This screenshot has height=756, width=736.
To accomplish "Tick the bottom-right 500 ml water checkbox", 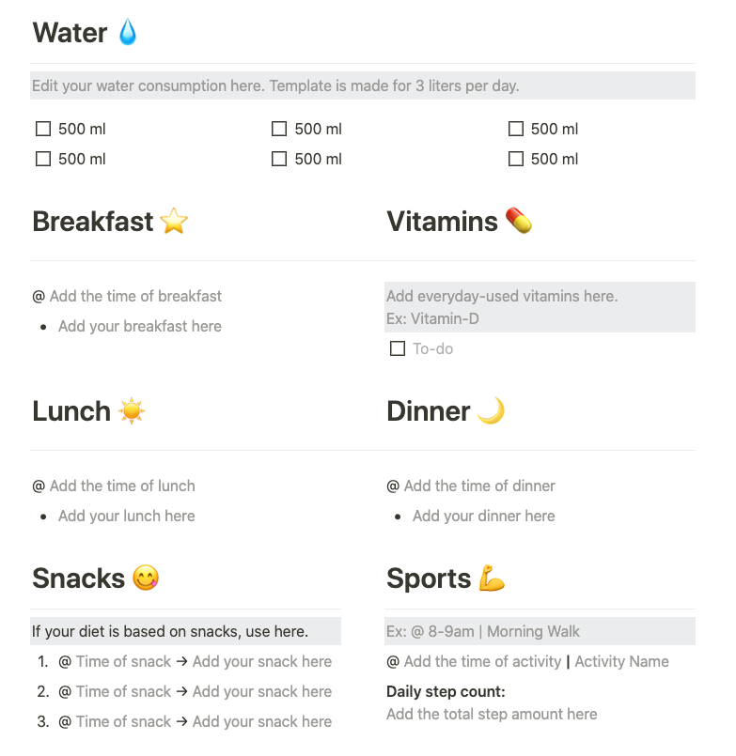I will tap(515, 159).
